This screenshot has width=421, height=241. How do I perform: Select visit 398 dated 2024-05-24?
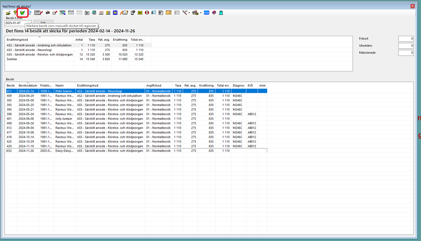(x=136, y=114)
